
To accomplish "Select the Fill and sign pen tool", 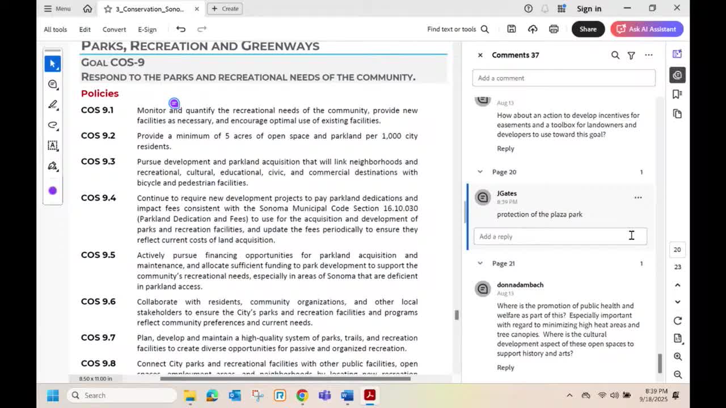I will 53,166.
